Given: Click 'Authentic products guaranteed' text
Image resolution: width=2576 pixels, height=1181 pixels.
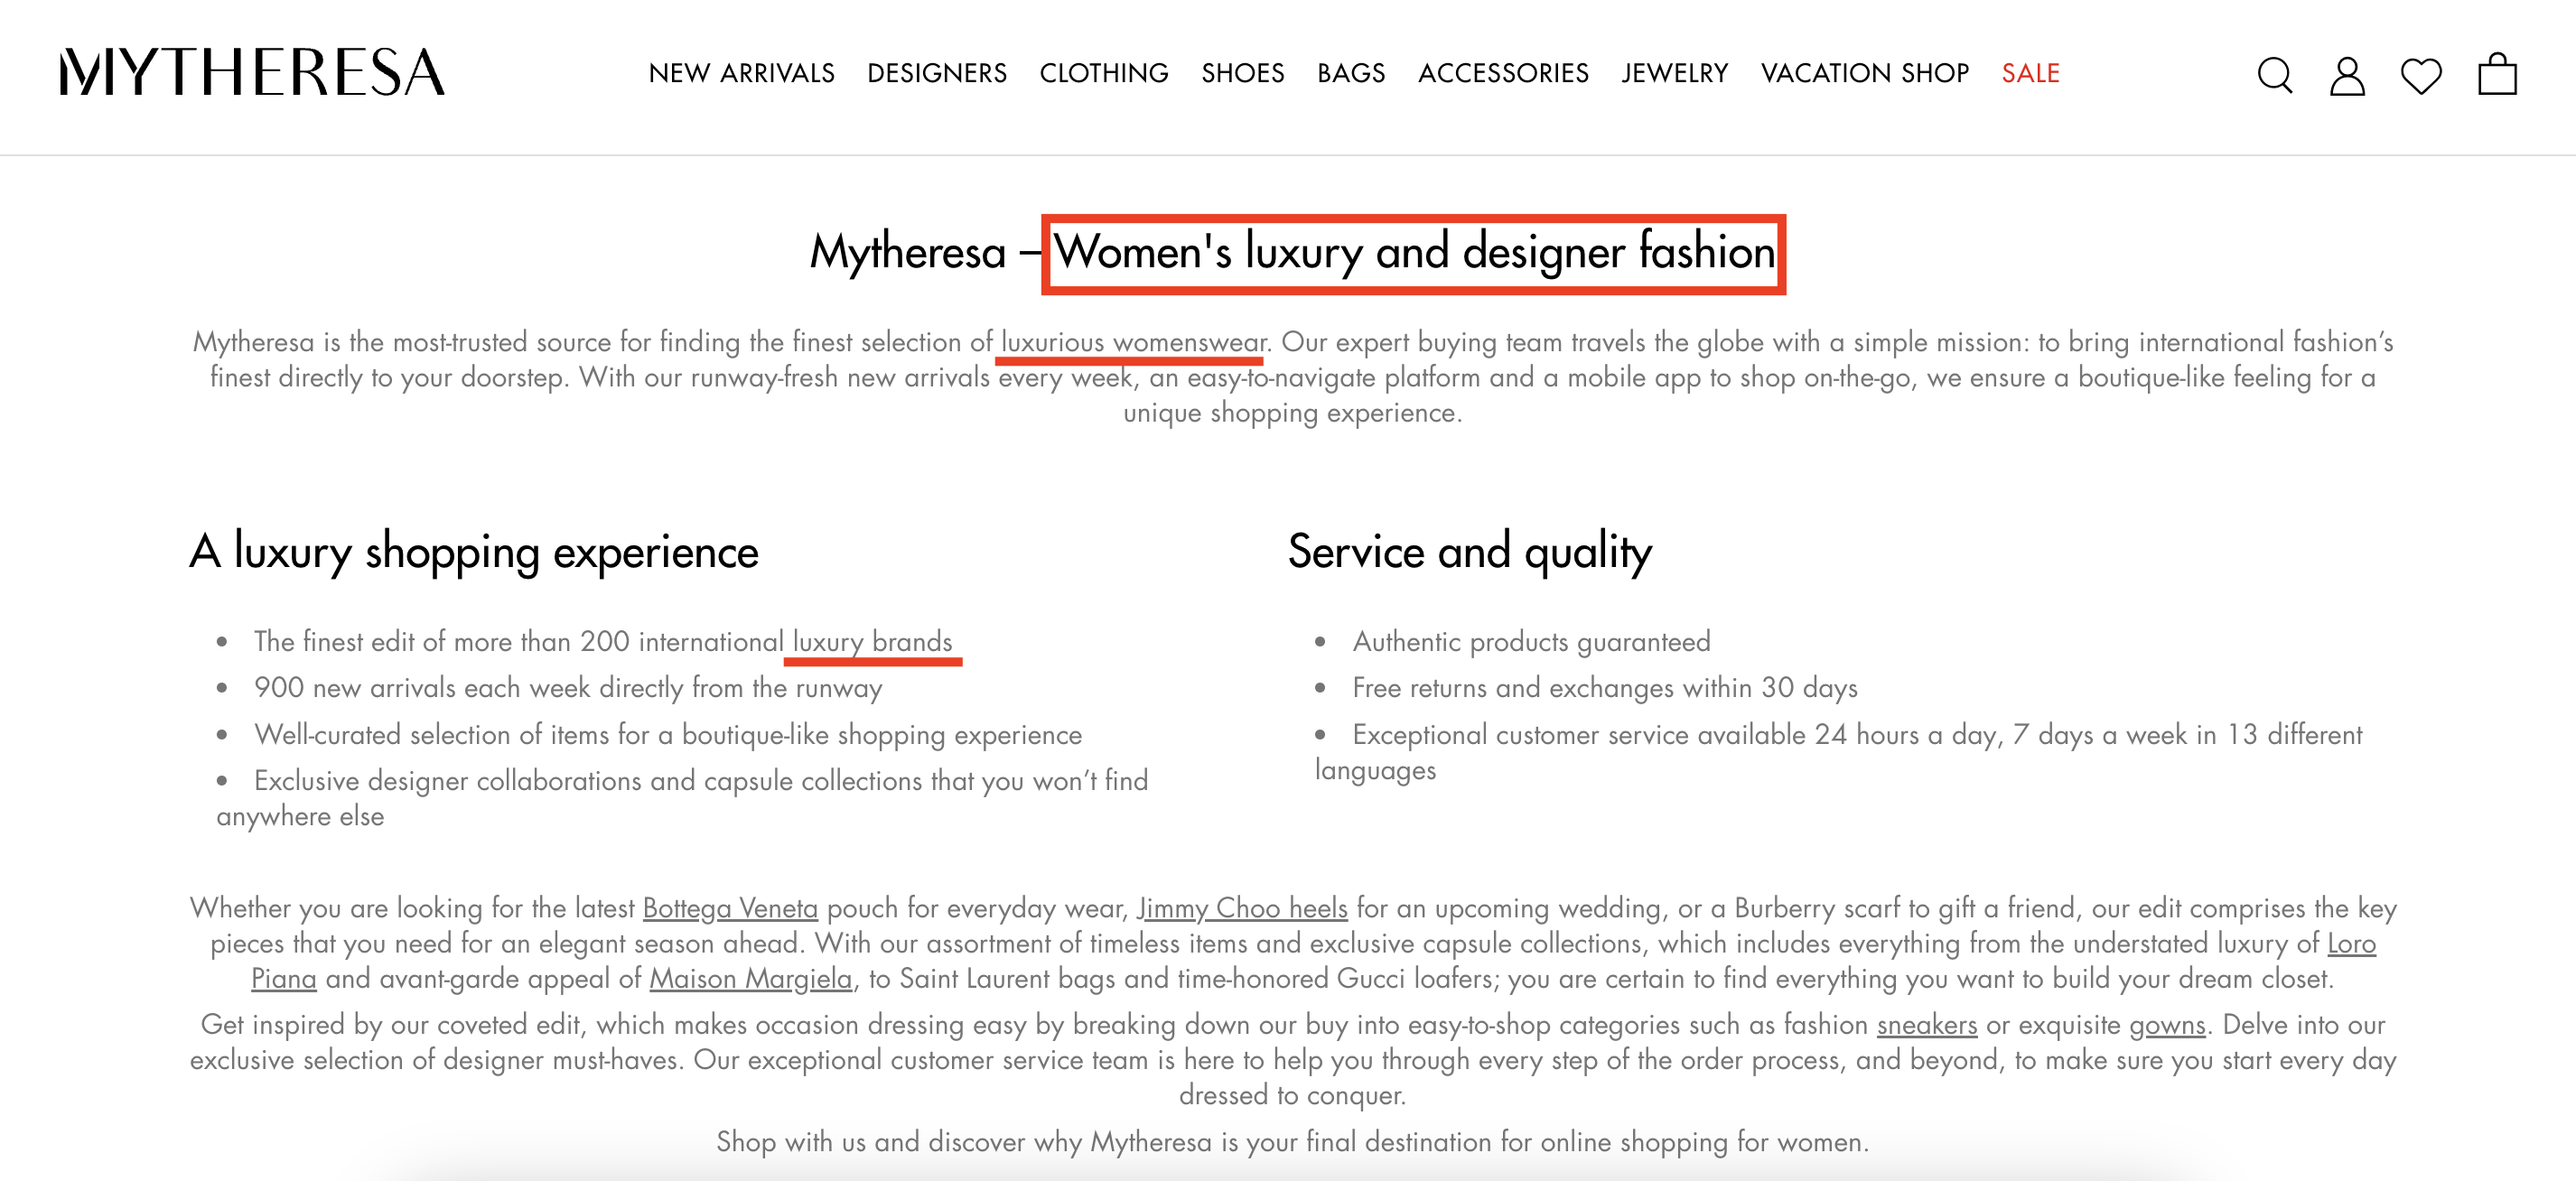Looking at the screenshot, I should coord(1531,641).
